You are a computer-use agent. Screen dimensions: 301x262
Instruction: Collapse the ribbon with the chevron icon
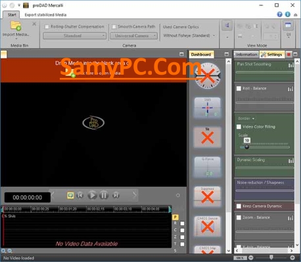(x=296, y=15)
